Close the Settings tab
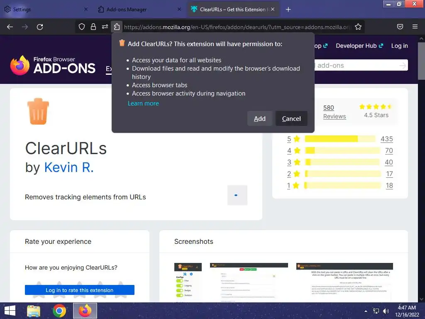This screenshot has width=425, height=319. tap(85, 9)
